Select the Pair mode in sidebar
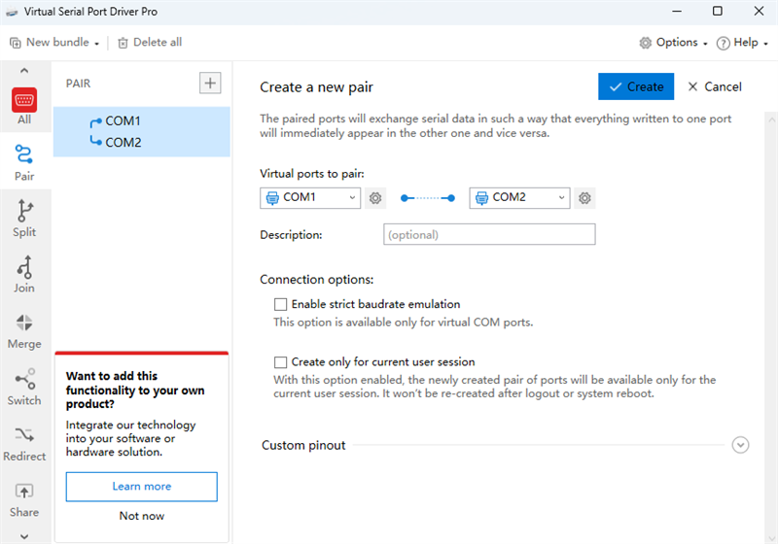778x544 pixels. click(x=24, y=163)
